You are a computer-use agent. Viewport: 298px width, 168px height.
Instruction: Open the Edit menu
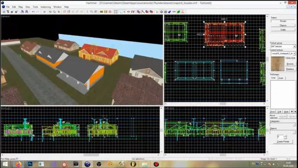[x=14, y=7]
